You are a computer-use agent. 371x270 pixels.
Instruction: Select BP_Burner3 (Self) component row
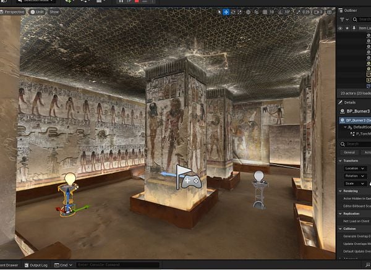pyautogui.click(x=355, y=120)
